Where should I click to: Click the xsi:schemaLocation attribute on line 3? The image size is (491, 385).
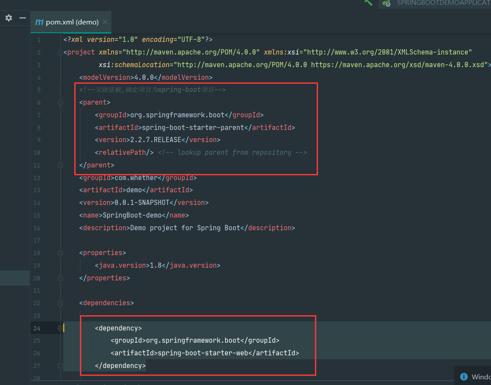(x=294, y=65)
